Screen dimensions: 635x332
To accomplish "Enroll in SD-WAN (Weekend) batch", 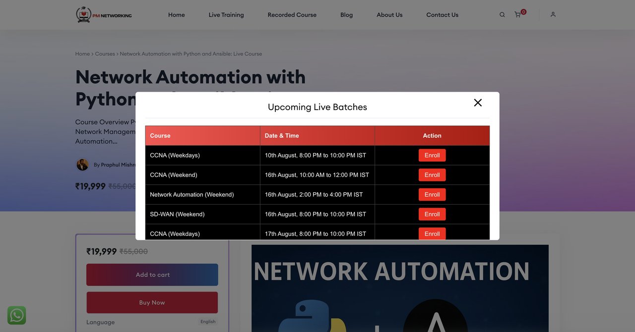I will (432, 214).
